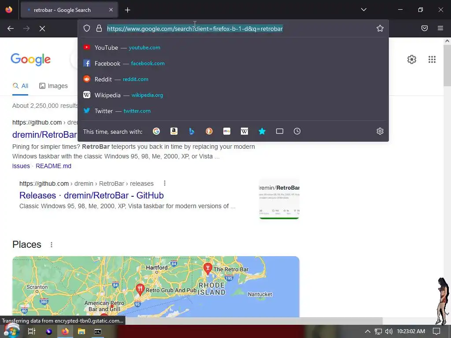Open the dremin/RetroBar result link
This screenshot has width=451, height=338.
tap(44, 135)
